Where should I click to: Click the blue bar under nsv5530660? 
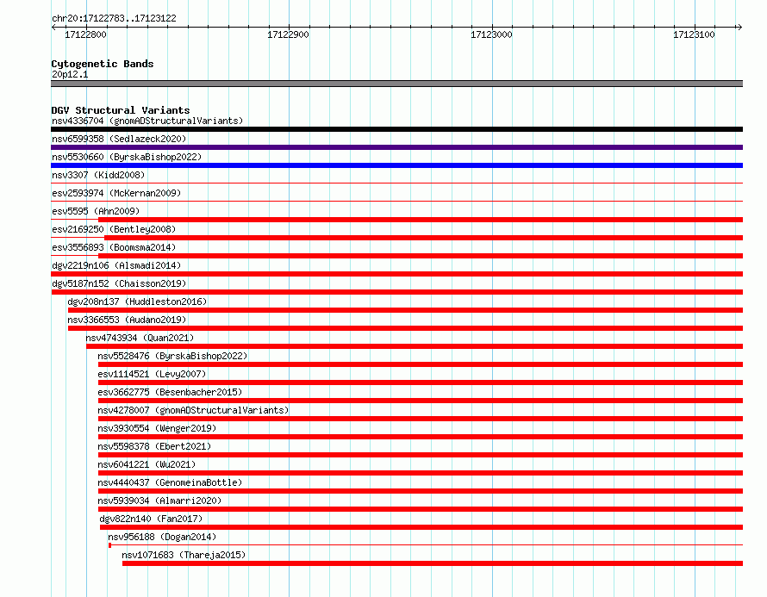(x=396, y=165)
